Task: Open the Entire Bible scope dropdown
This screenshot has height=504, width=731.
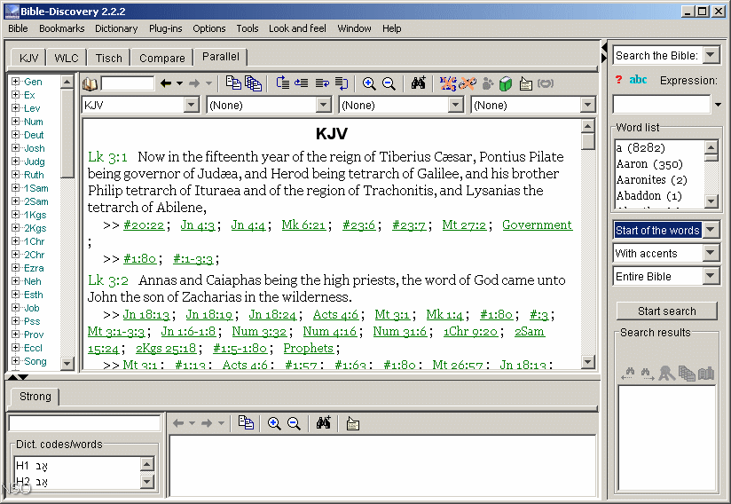Action: coord(711,276)
